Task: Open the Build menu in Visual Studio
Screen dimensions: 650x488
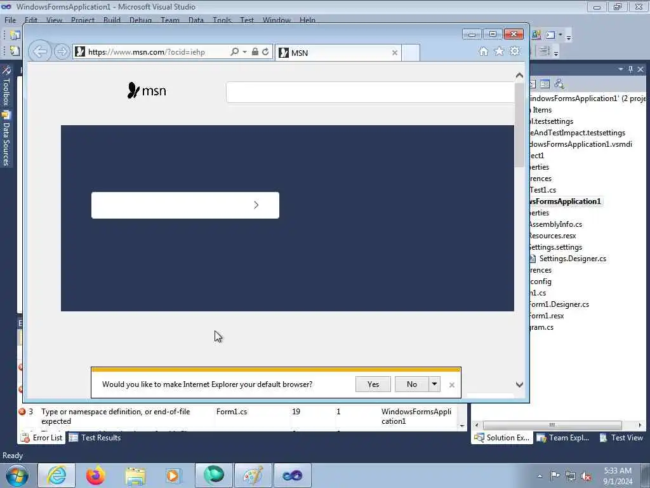Action: click(112, 20)
